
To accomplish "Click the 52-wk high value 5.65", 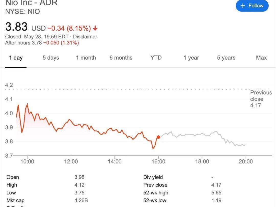I will (x=216, y=193).
